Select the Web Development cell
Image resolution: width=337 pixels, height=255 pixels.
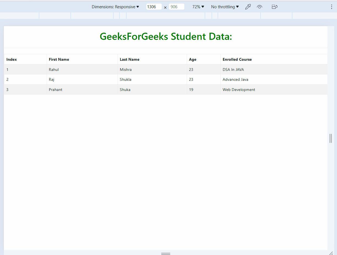[x=274, y=90]
